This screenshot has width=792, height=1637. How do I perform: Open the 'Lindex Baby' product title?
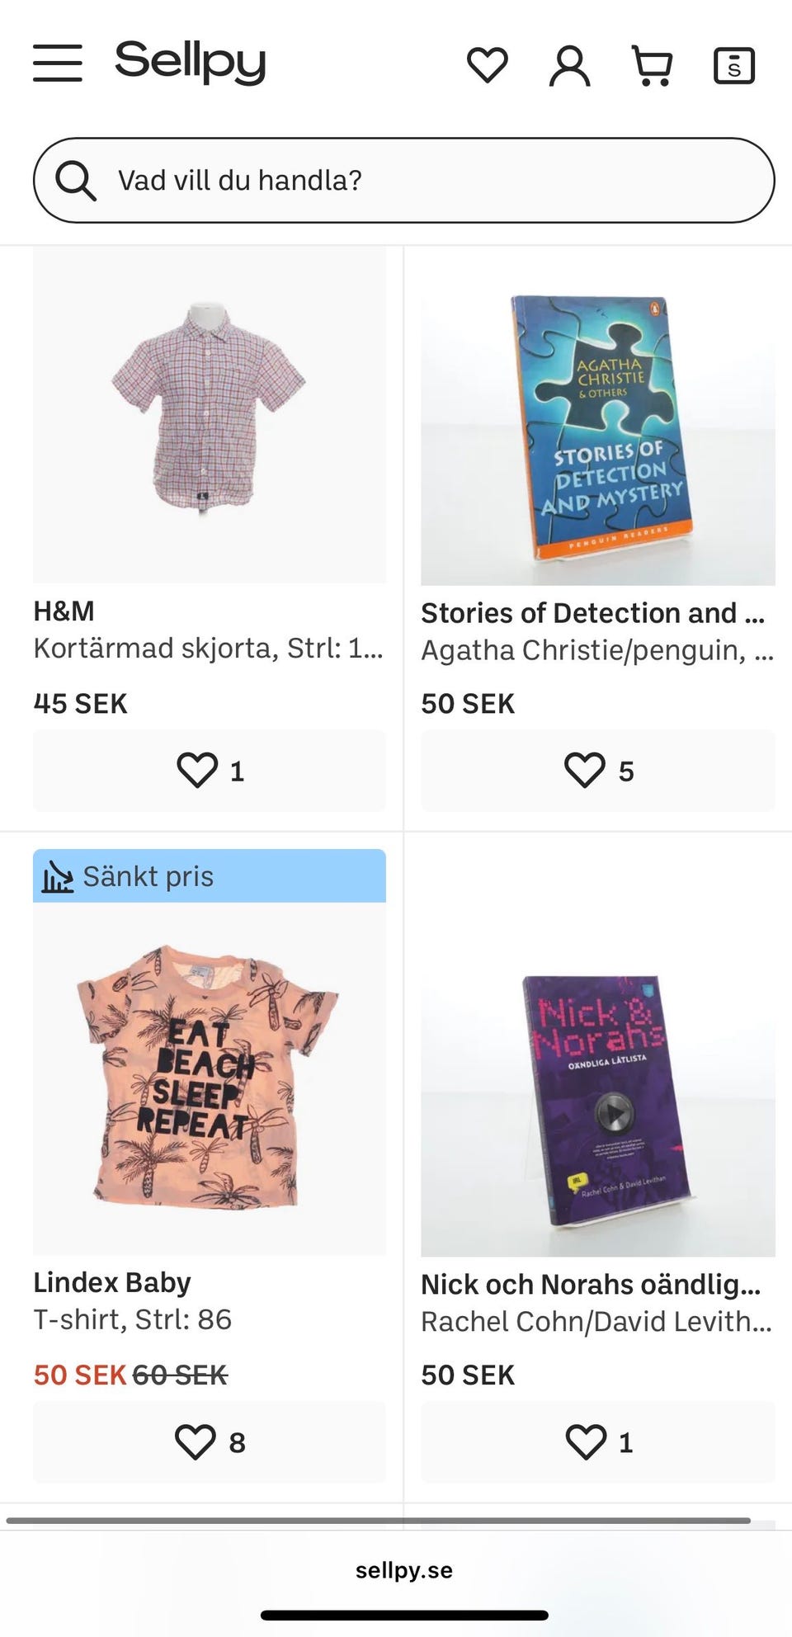[112, 1282]
